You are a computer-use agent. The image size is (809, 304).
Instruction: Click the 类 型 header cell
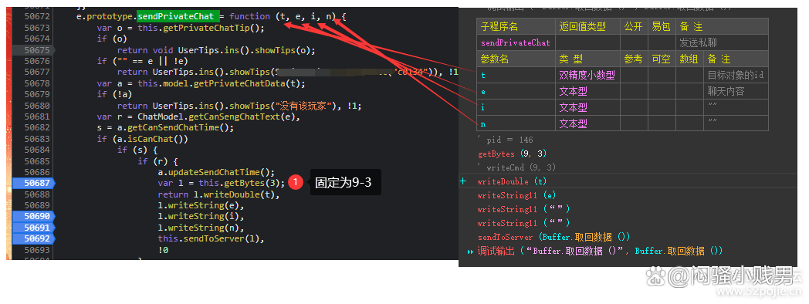tap(587, 59)
